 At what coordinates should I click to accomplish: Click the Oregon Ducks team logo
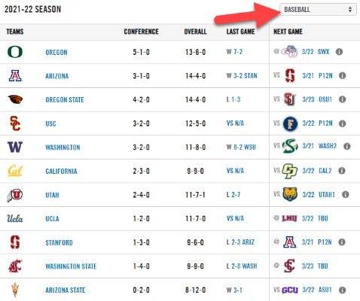(x=15, y=52)
